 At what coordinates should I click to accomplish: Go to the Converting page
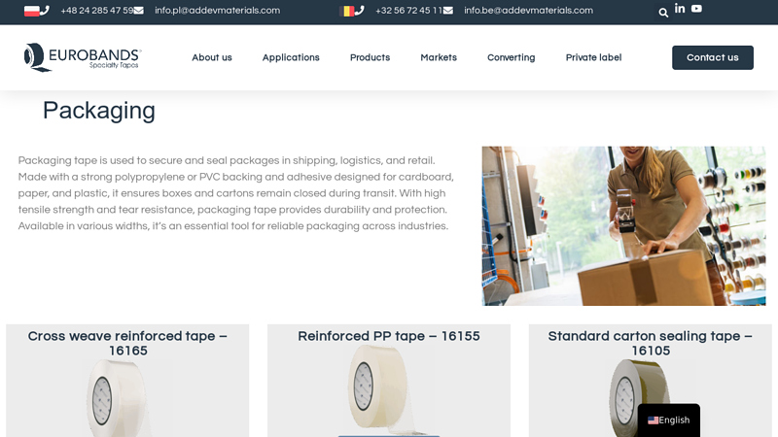(512, 57)
